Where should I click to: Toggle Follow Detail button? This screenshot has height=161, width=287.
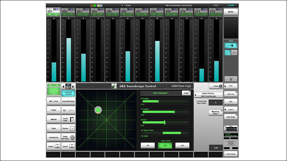pyautogui.click(x=231, y=154)
